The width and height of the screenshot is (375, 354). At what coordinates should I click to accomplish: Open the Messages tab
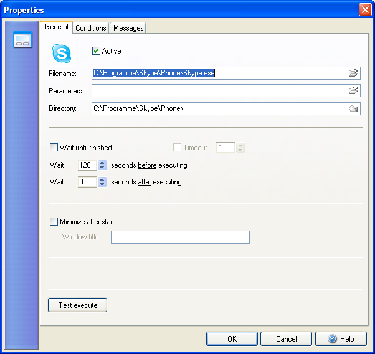click(x=128, y=28)
